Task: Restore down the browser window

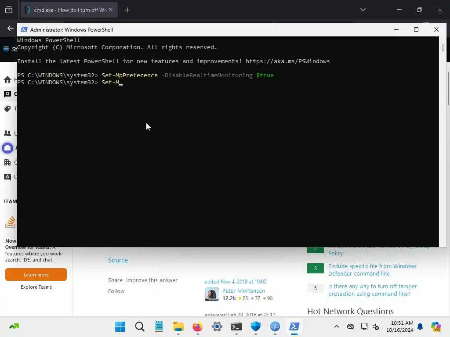Action: (x=420, y=10)
